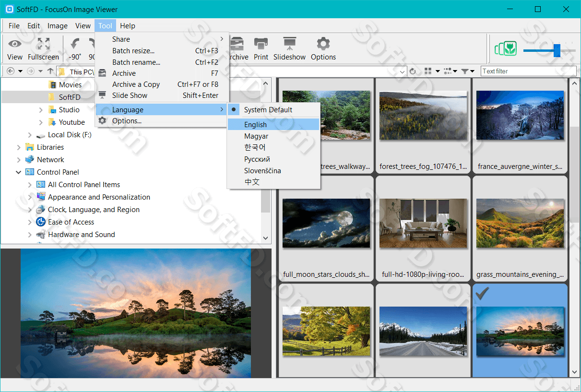Screen dimensions: 581x392
Task: Open the File menu
Action: point(14,26)
